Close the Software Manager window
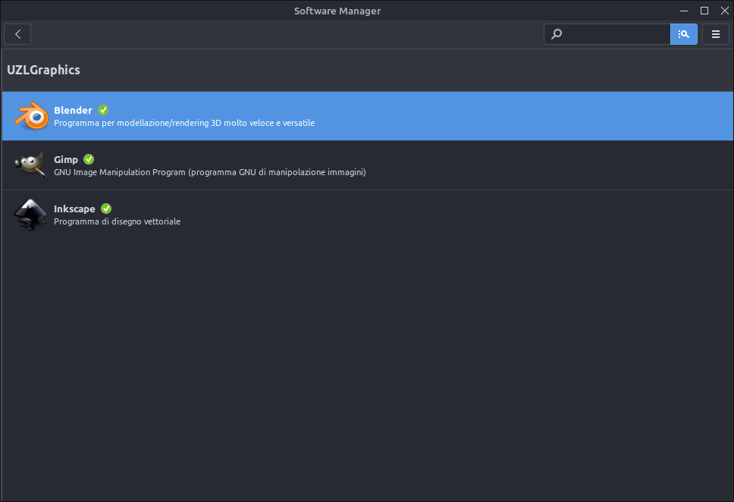Screen dimensions: 734x502 pyautogui.click(x=724, y=11)
